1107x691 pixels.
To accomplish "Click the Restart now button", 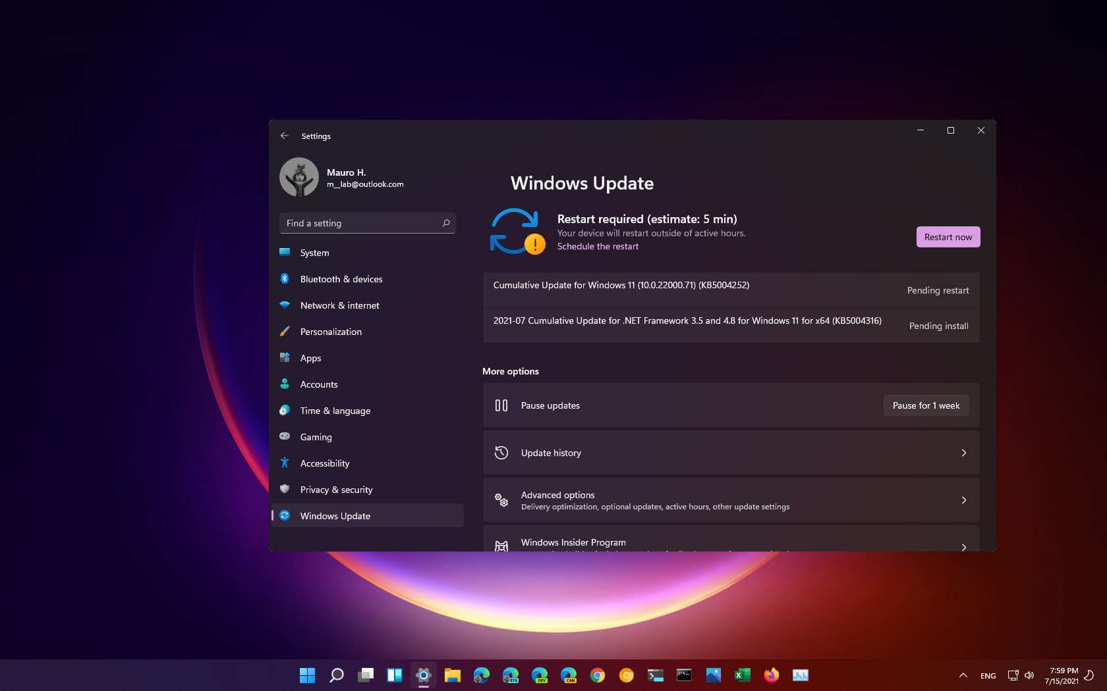I will click(x=948, y=237).
